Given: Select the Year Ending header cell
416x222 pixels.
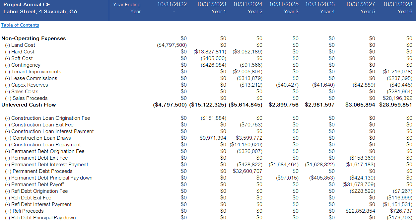Looking at the screenshot, I should click(x=127, y=5).
